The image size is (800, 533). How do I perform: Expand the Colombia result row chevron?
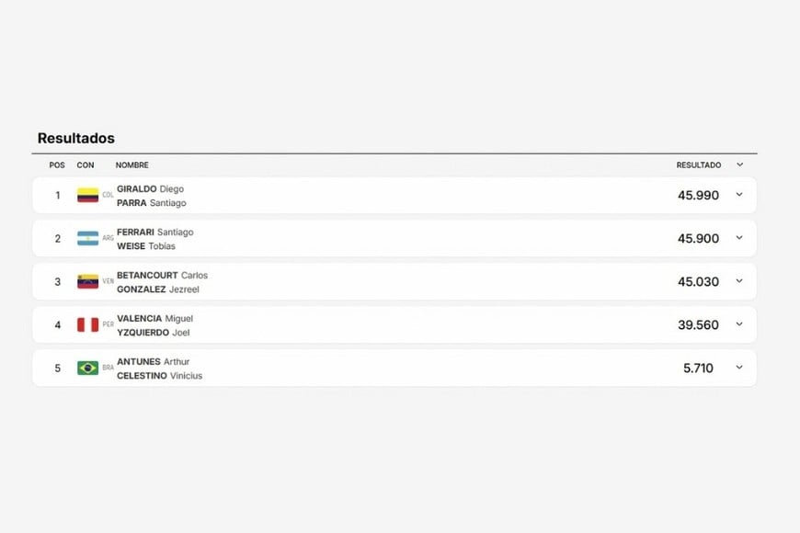739,194
